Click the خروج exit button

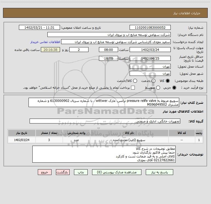(45, 172)
